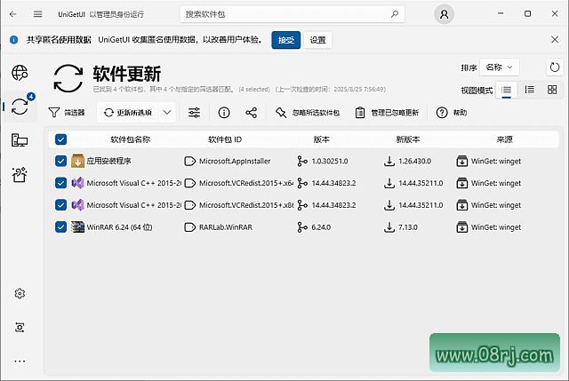Share selected package icon
569x381 pixels.
[x=251, y=113]
